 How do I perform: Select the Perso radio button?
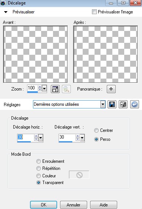click(96, 139)
